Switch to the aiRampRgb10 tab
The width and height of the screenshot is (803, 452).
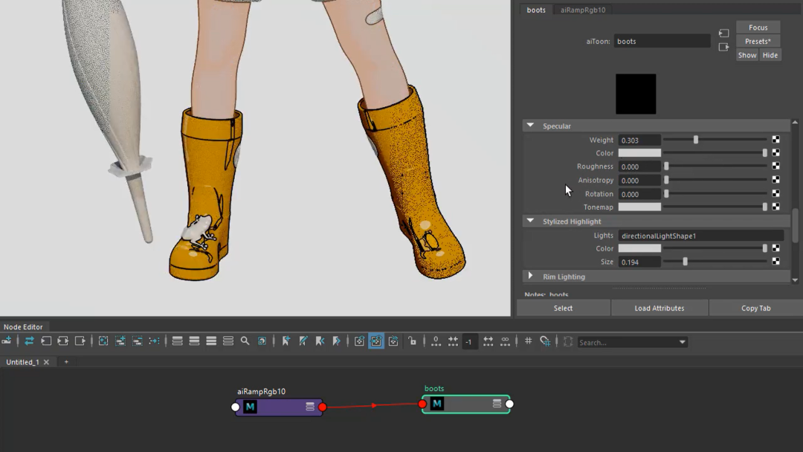pos(582,10)
